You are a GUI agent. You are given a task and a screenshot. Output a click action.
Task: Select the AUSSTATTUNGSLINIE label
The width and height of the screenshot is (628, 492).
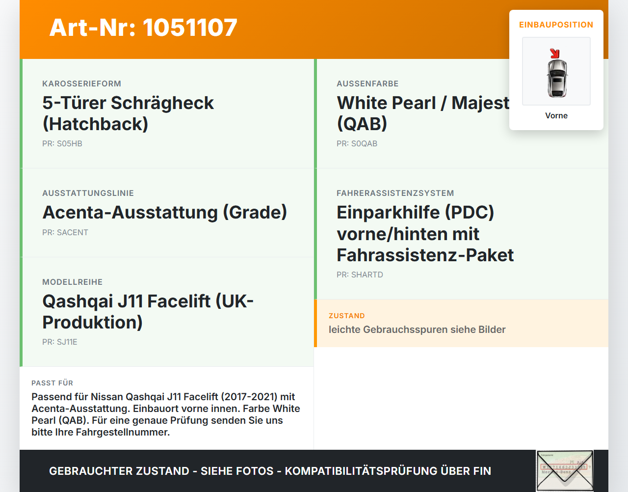pyautogui.click(x=88, y=193)
